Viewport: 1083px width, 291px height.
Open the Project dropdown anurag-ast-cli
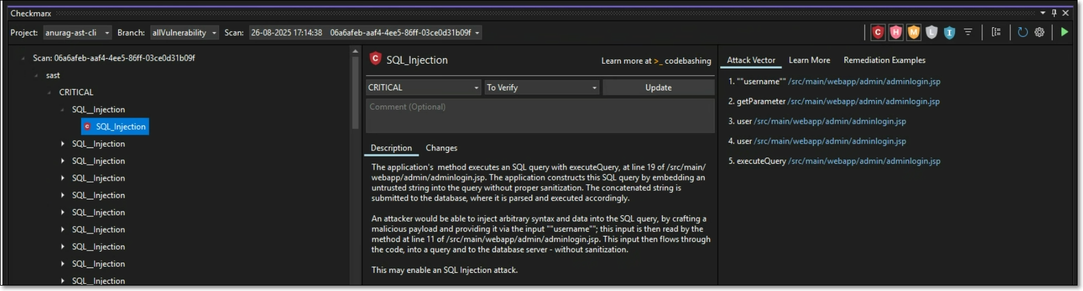(x=77, y=33)
